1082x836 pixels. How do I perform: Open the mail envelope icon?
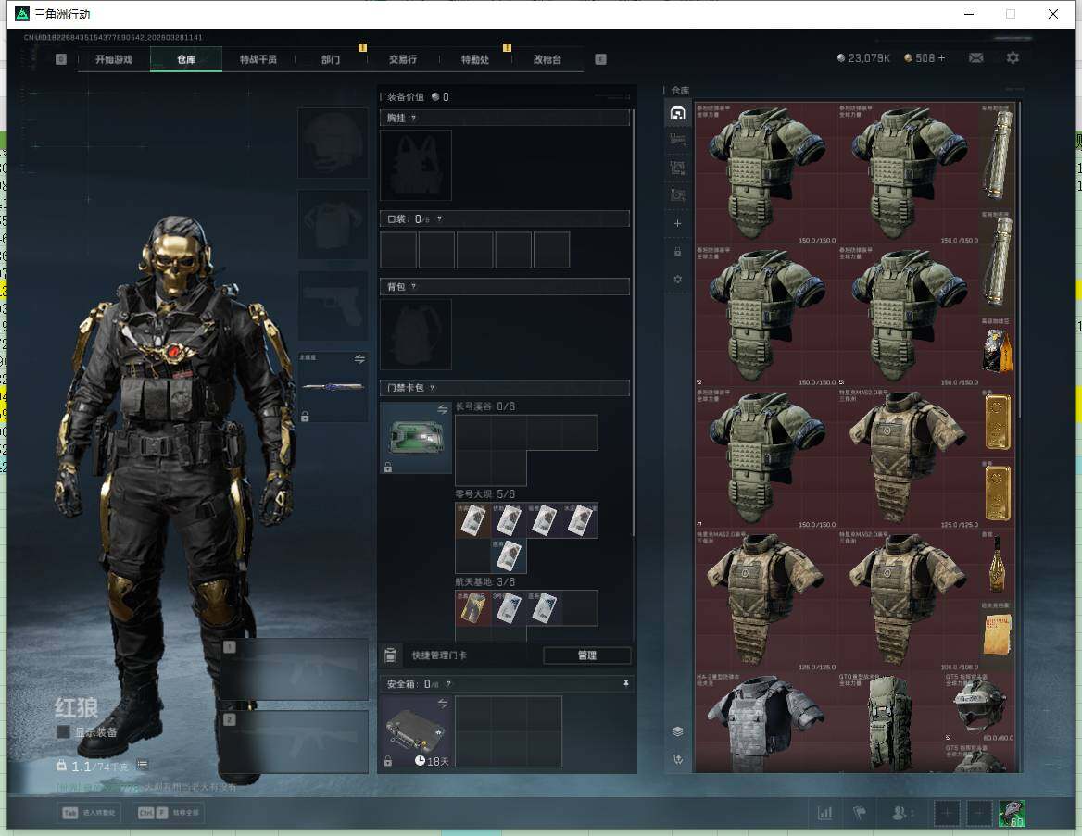975,58
